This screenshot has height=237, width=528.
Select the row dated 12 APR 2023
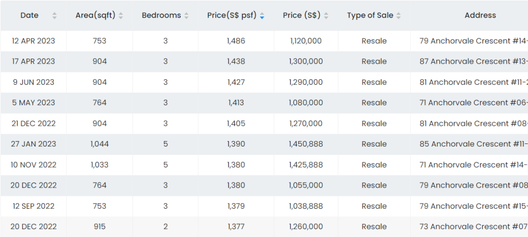(34, 41)
